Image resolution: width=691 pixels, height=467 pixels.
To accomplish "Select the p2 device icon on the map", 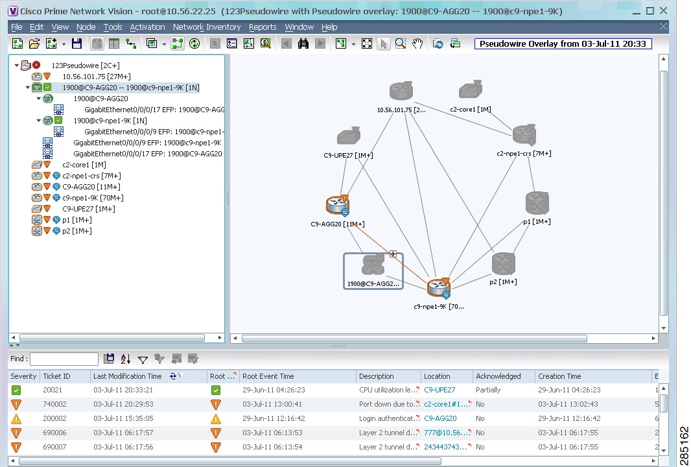I will click(x=503, y=264).
